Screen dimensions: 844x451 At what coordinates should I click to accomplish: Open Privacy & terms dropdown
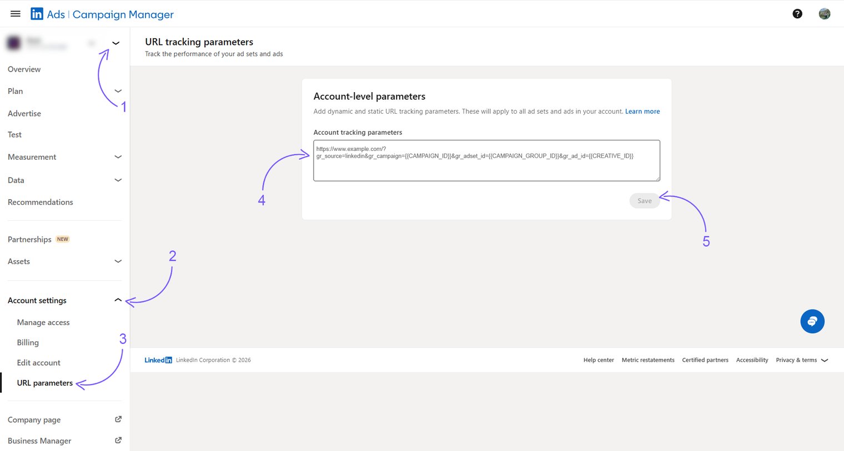(x=801, y=360)
